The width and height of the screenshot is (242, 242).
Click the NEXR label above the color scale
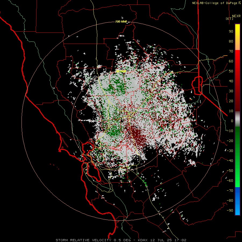(x=236, y=16)
